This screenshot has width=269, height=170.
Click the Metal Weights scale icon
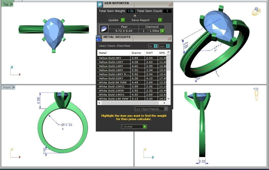tap(99, 38)
